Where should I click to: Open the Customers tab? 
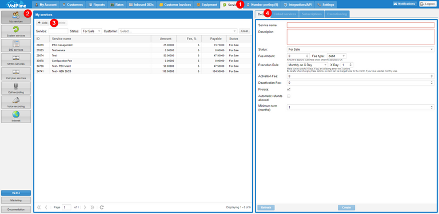click(x=73, y=5)
